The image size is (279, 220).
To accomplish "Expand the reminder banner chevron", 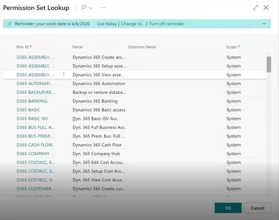I will [x=265, y=24].
